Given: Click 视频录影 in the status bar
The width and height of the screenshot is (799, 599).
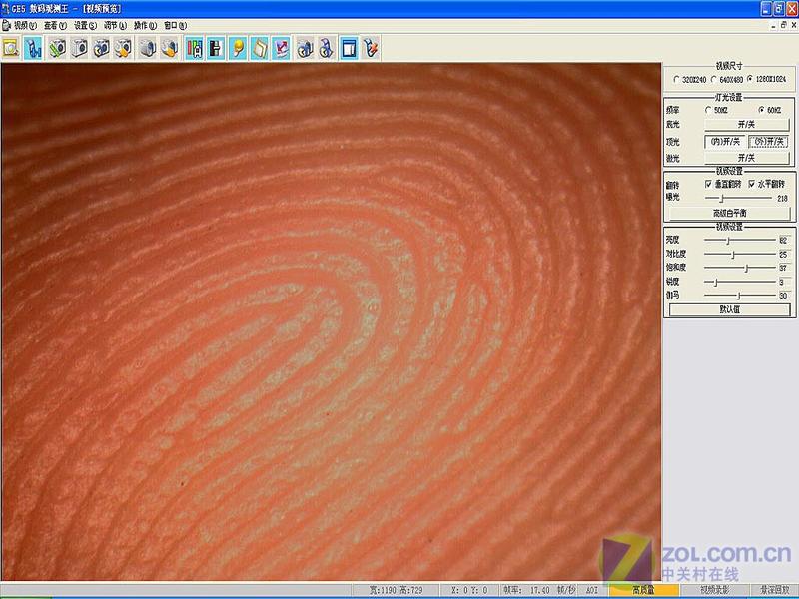Looking at the screenshot, I should [x=714, y=590].
